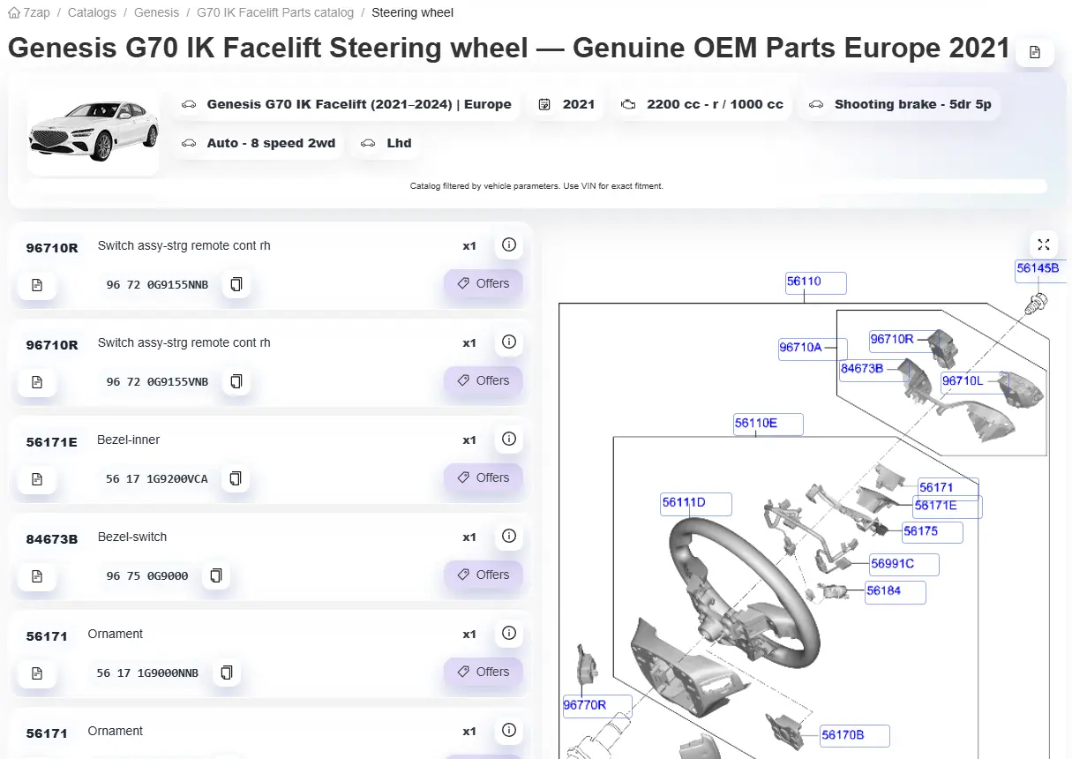Select diagram label 56110E
The width and height of the screenshot is (1072, 759).
tap(768, 424)
